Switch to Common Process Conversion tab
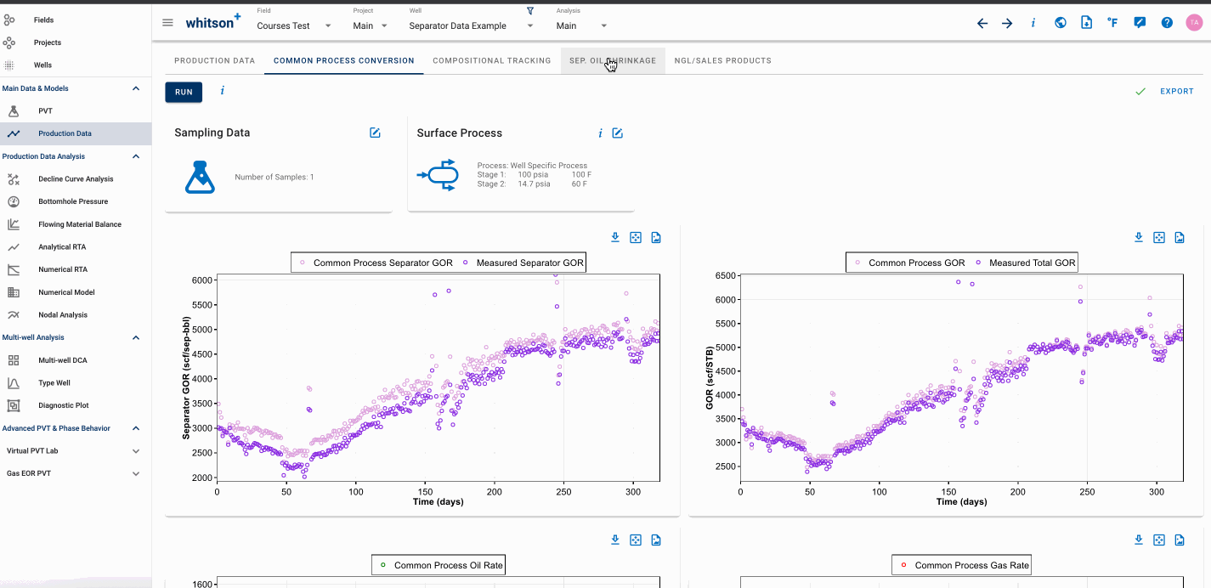The image size is (1211, 588). coord(344,60)
